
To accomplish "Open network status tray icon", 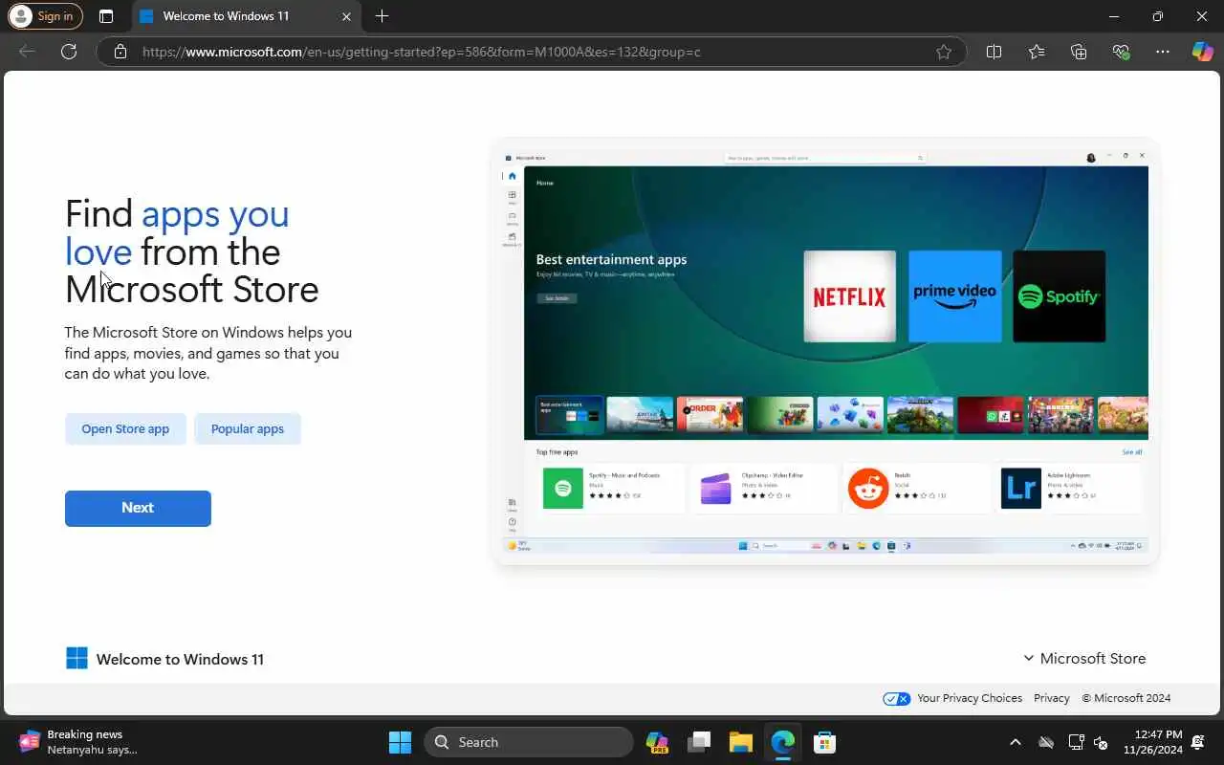I will tap(1075, 742).
